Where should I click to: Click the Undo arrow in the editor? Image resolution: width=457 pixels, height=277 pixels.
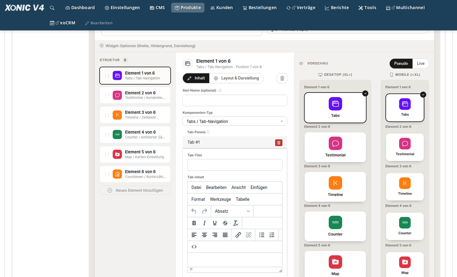click(x=194, y=211)
